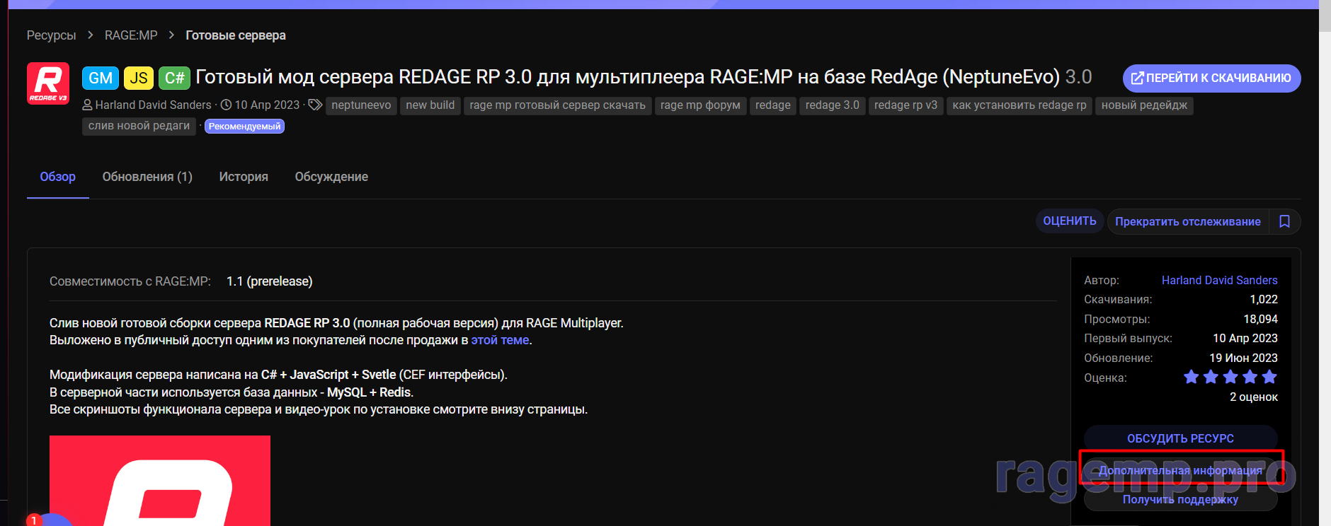Click the 1.1 (prerelease) compatibility value
This screenshot has width=1331, height=526.
click(x=269, y=281)
